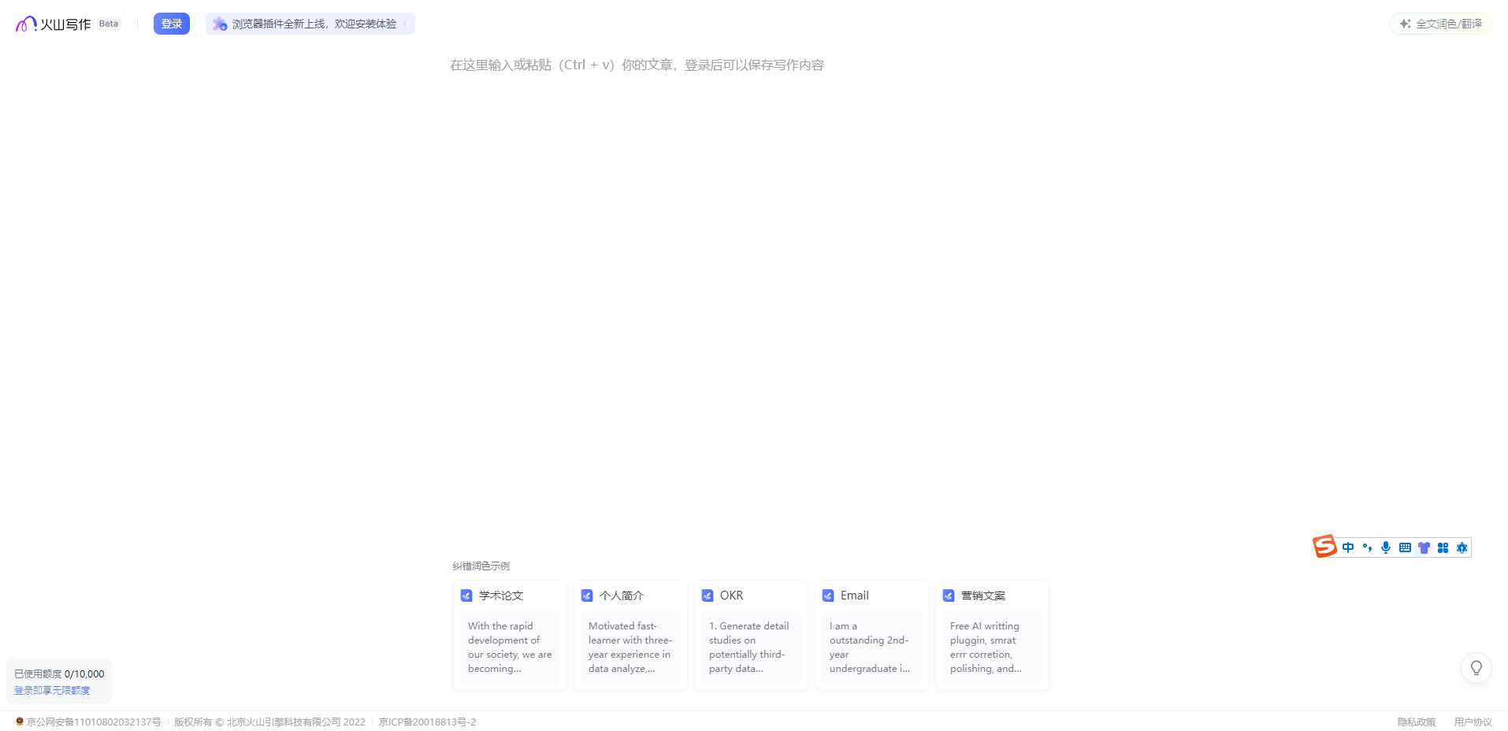Select the Email example card
This screenshot has width=1508, height=731.
pyautogui.click(x=871, y=635)
